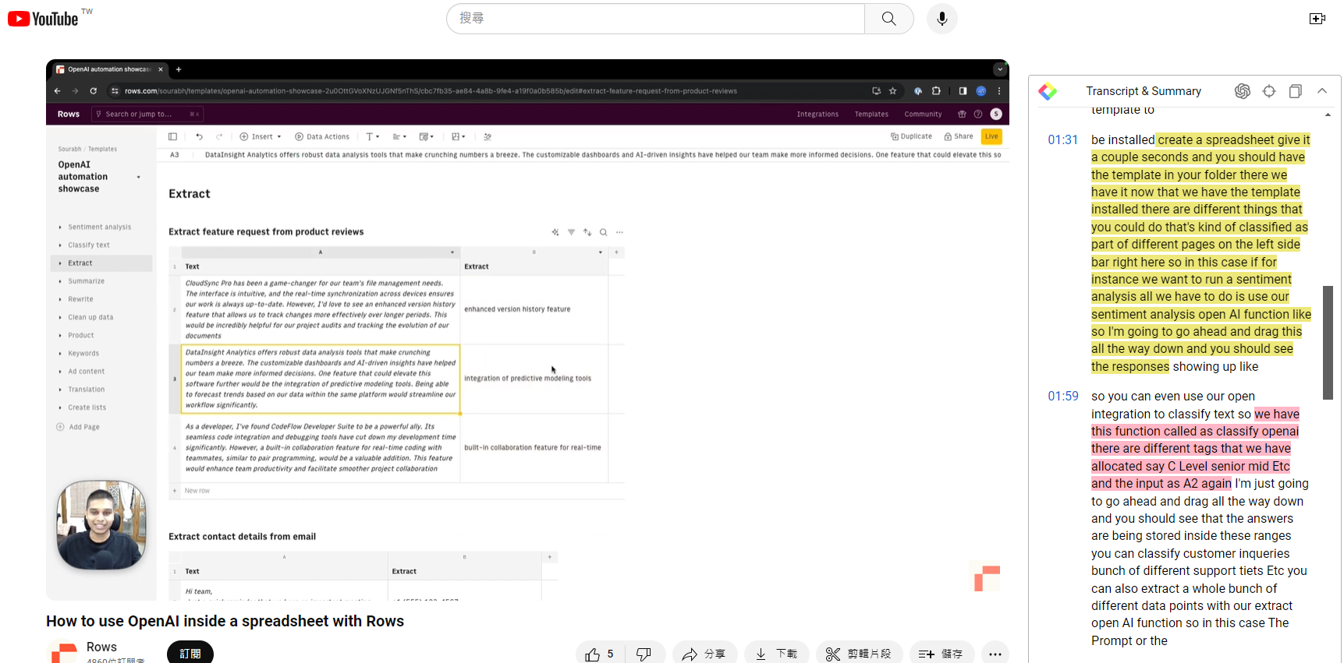Jump to transcript timestamp 01:31
1344x663 pixels.
(1062, 140)
